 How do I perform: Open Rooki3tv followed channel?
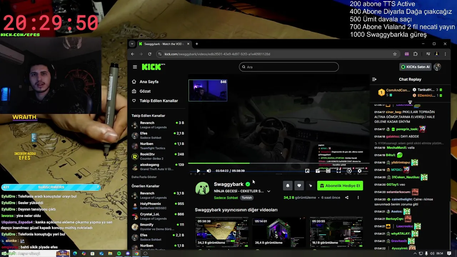coord(158,156)
